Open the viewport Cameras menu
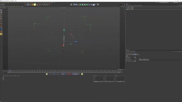This screenshot has height=102, width=182. click(8, 7)
